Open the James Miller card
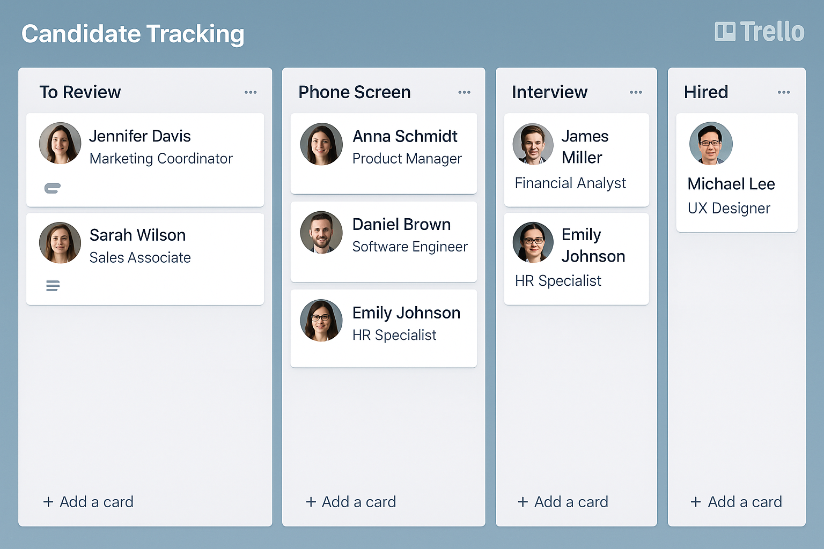Image resolution: width=824 pixels, height=549 pixels. click(576, 159)
